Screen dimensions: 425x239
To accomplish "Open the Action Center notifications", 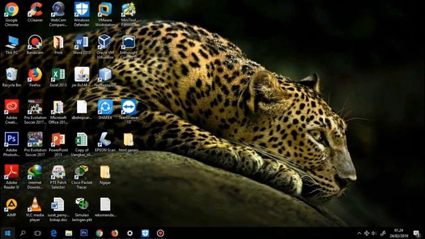I will click(x=417, y=233).
